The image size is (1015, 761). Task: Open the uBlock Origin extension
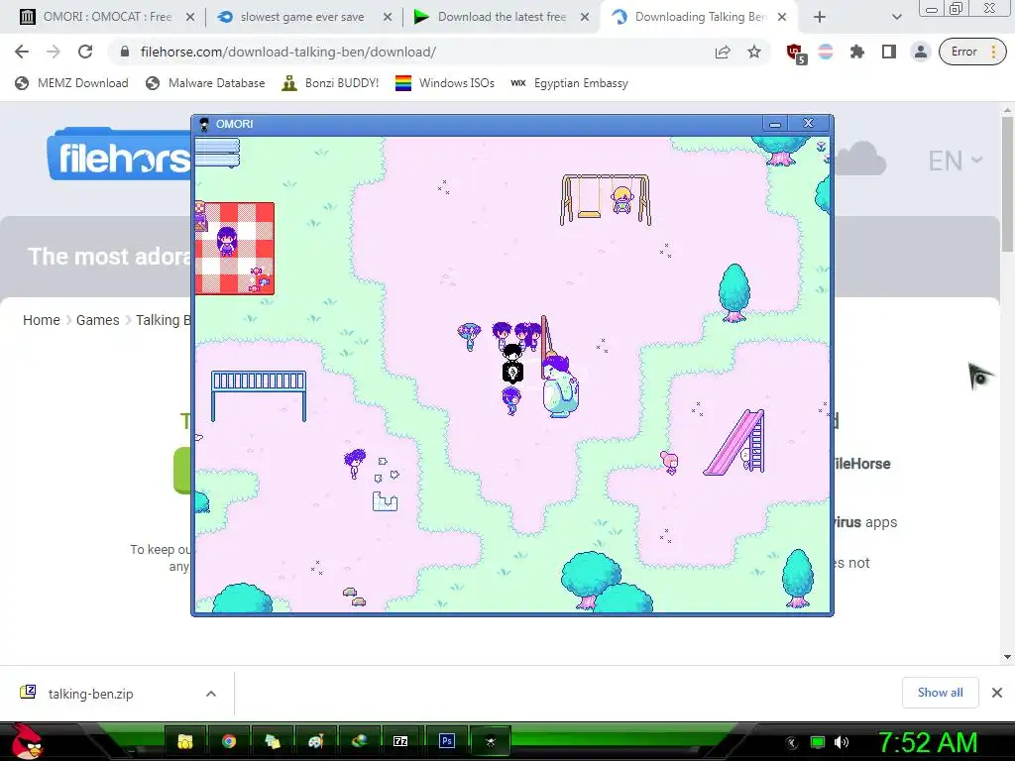click(x=796, y=54)
